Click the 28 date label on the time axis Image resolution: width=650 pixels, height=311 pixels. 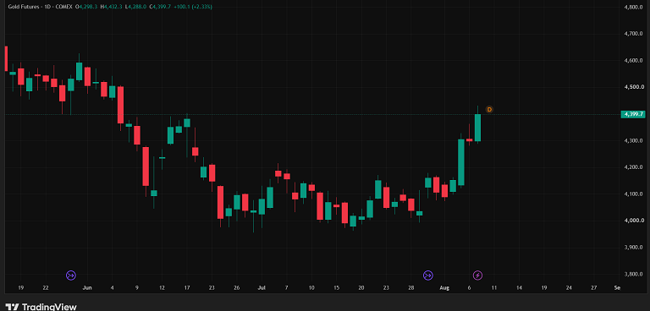[411, 287]
